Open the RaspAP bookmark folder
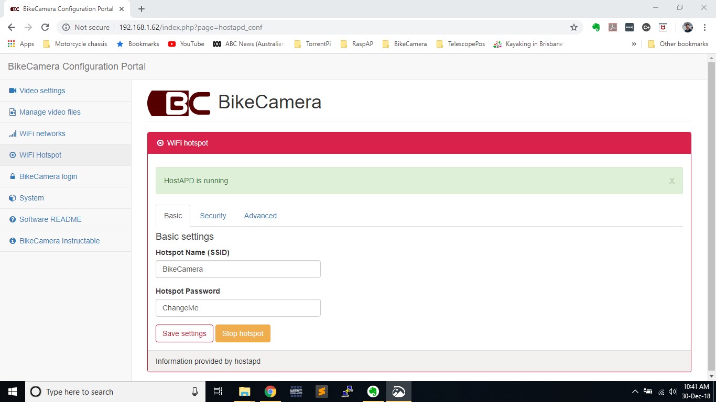 click(x=357, y=44)
